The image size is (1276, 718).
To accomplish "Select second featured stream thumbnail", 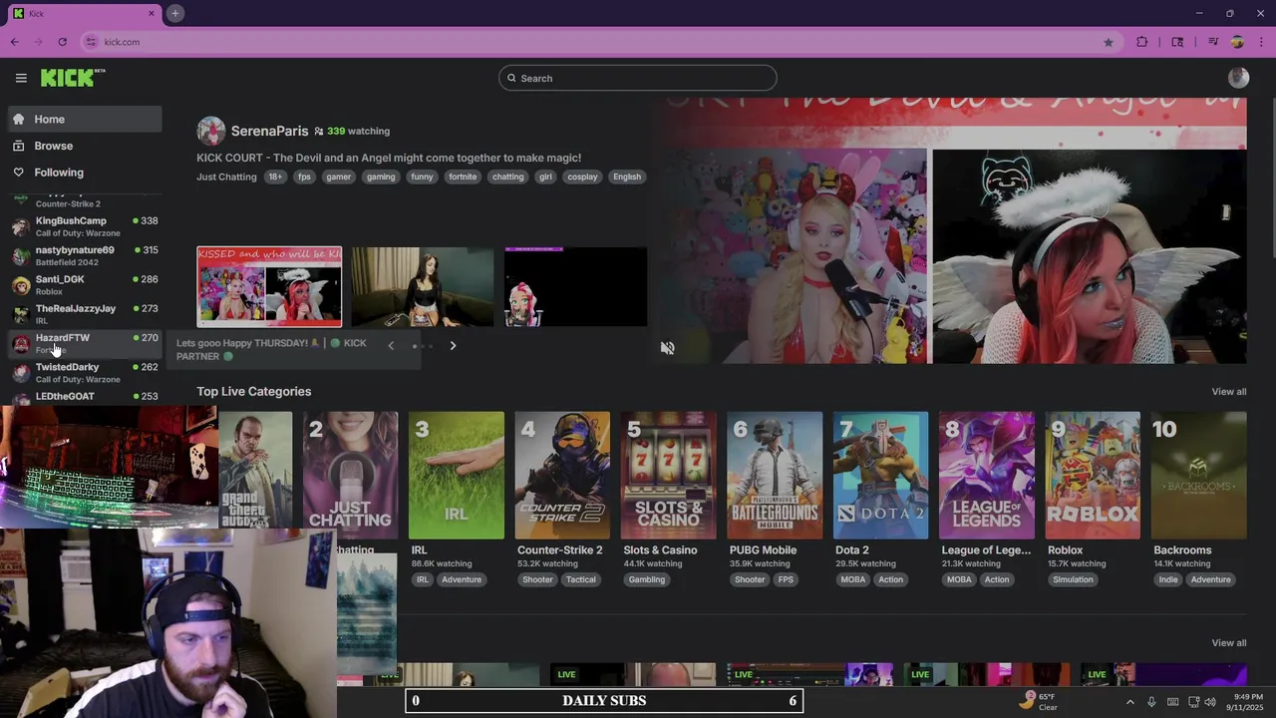I will tap(423, 286).
